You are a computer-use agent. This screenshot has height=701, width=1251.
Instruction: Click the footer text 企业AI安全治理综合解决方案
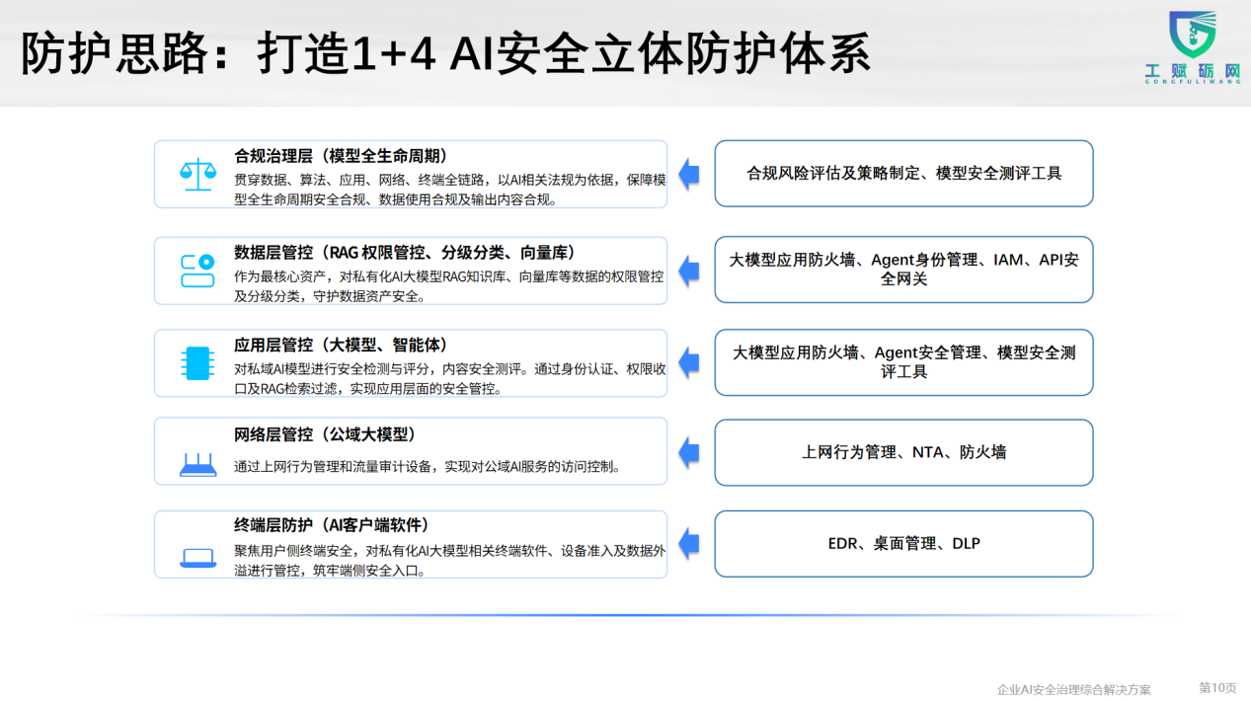pyautogui.click(x=1074, y=689)
